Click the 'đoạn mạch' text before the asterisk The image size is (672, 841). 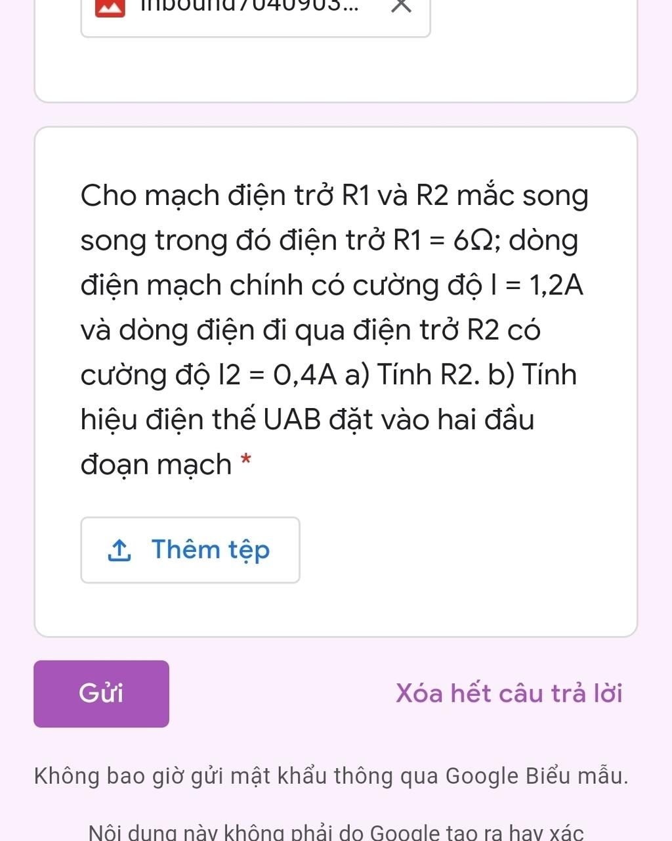[156, 465]
